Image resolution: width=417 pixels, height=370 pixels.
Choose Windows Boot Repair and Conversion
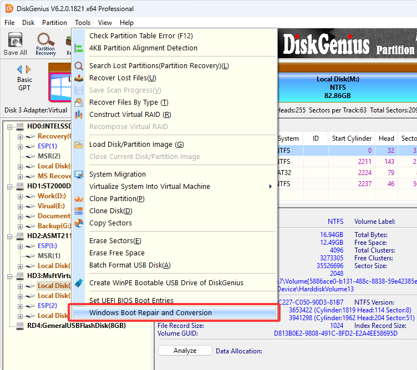[x=175, y=312]
